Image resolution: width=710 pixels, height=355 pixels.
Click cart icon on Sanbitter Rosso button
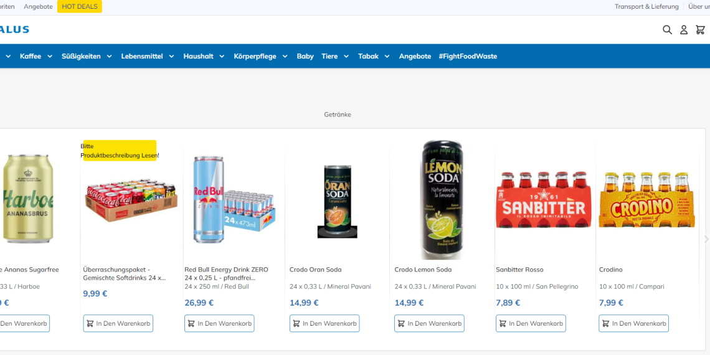tap(502, 324)
